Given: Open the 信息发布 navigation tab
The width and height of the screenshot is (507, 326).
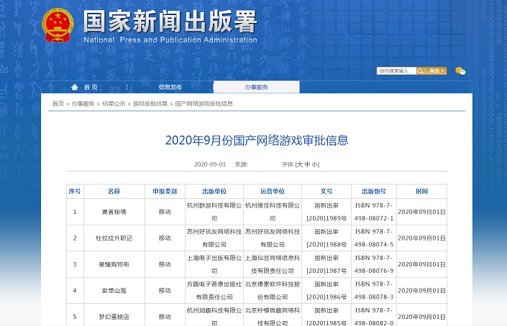Looking at the screenshot, I should [170, 87].
